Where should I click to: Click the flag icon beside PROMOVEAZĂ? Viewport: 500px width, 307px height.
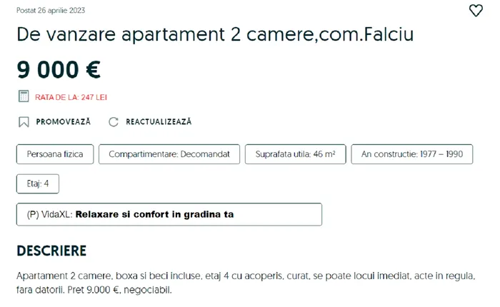coord(24,122)
